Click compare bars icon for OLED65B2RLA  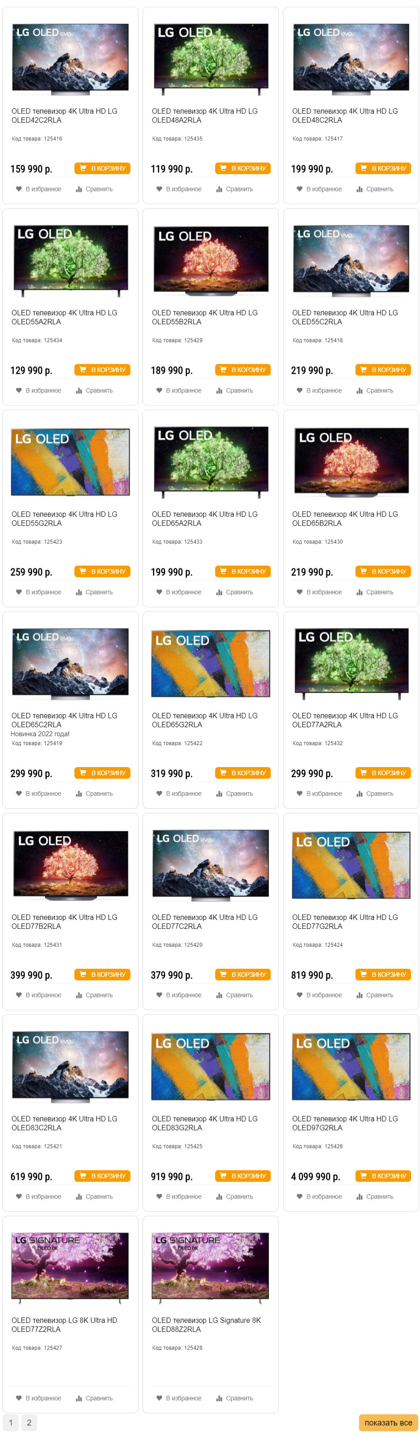point(360,592)
